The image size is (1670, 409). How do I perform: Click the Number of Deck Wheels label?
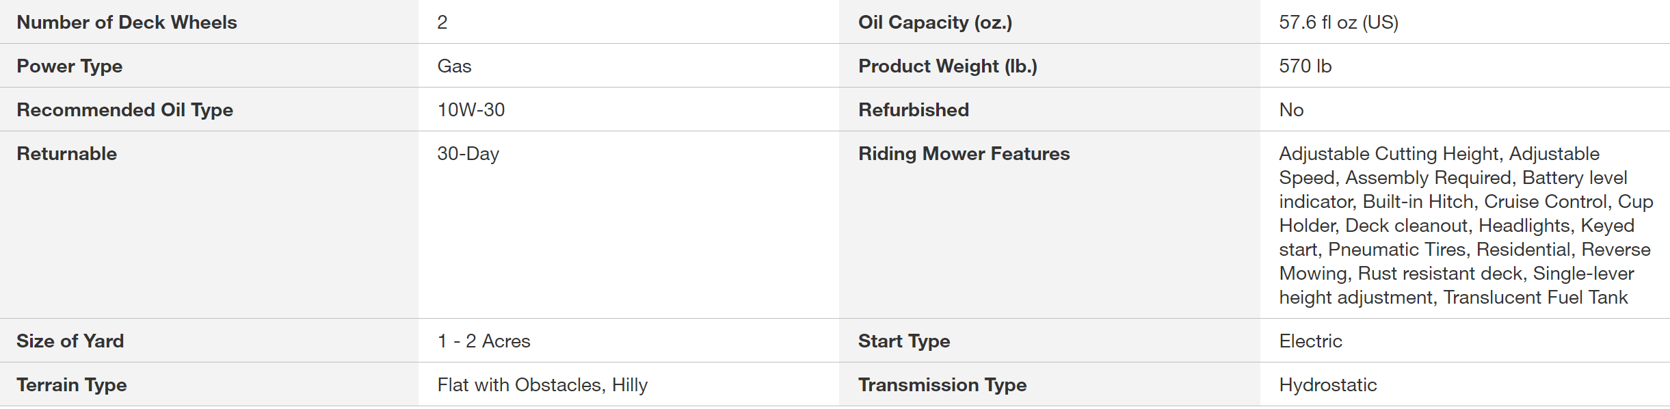pyautogui.click(x=127, y=22)
